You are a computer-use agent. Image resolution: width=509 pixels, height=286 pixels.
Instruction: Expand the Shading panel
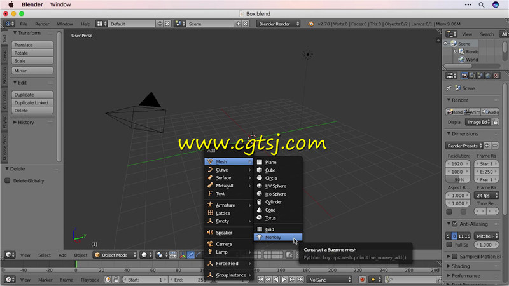pos(449,266)
